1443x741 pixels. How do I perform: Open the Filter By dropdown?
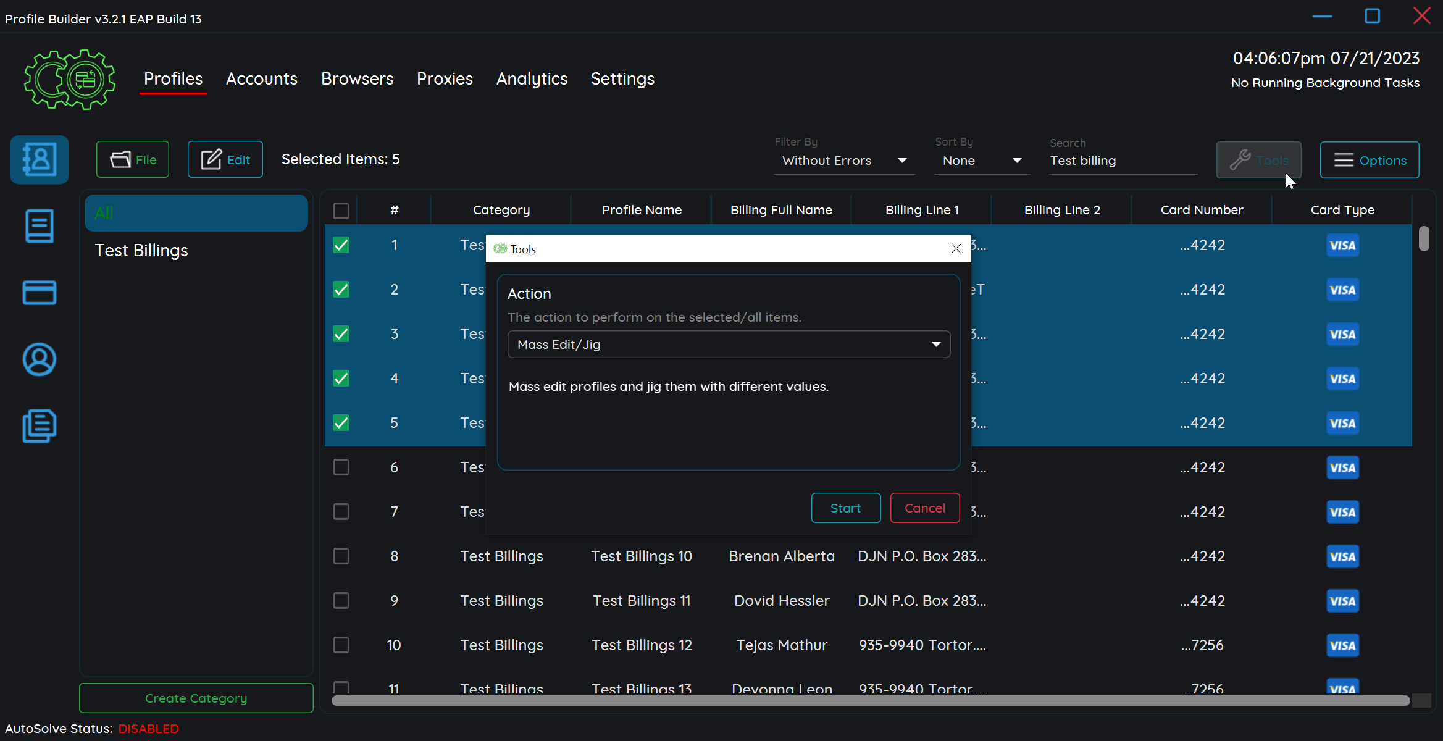844,161
